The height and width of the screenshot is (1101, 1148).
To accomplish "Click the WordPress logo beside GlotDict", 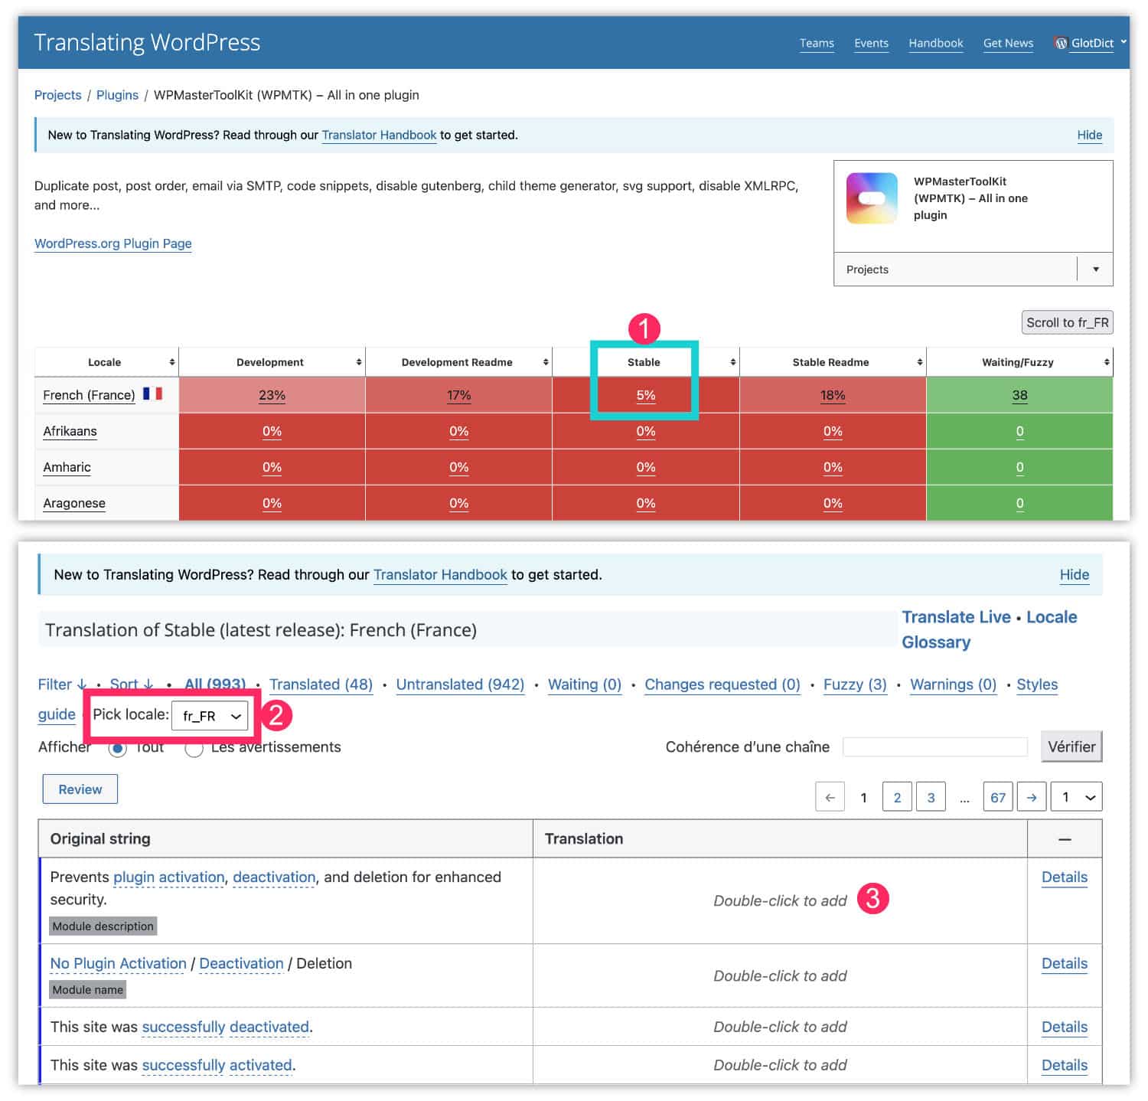I will pyautogui.click(x=1061, y=43).
